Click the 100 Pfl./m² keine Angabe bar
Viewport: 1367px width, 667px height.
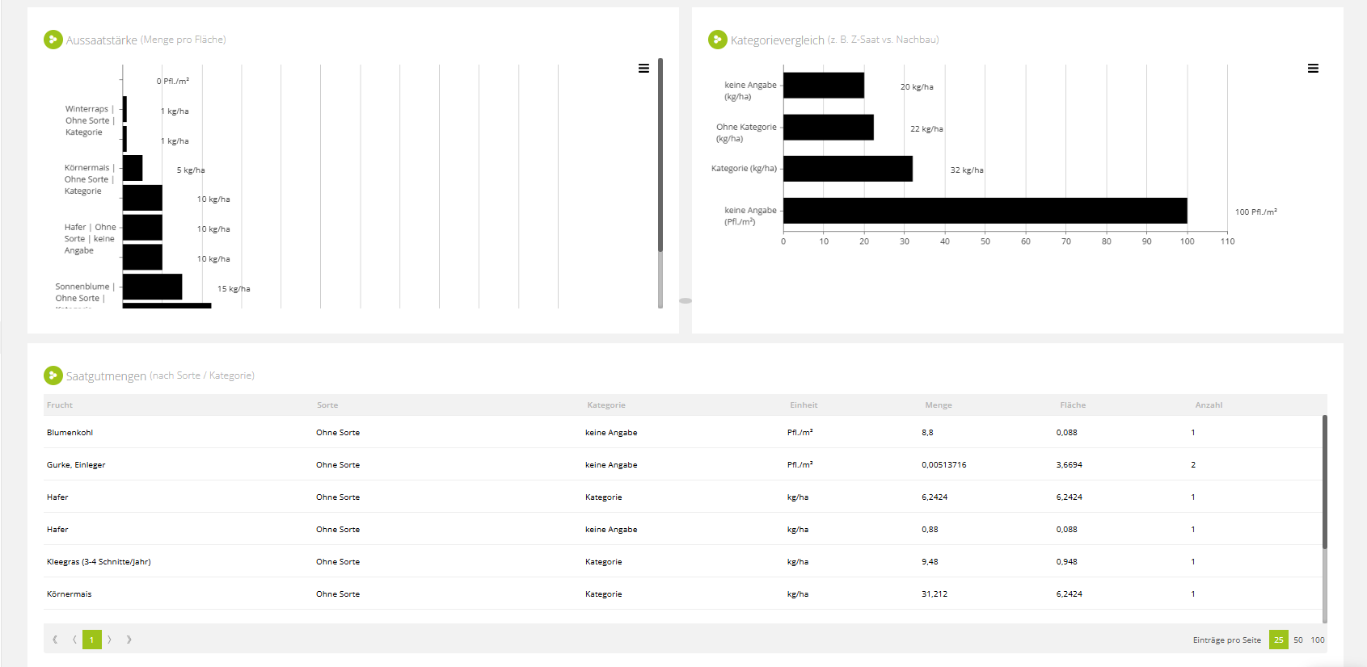tap(985, 211)
